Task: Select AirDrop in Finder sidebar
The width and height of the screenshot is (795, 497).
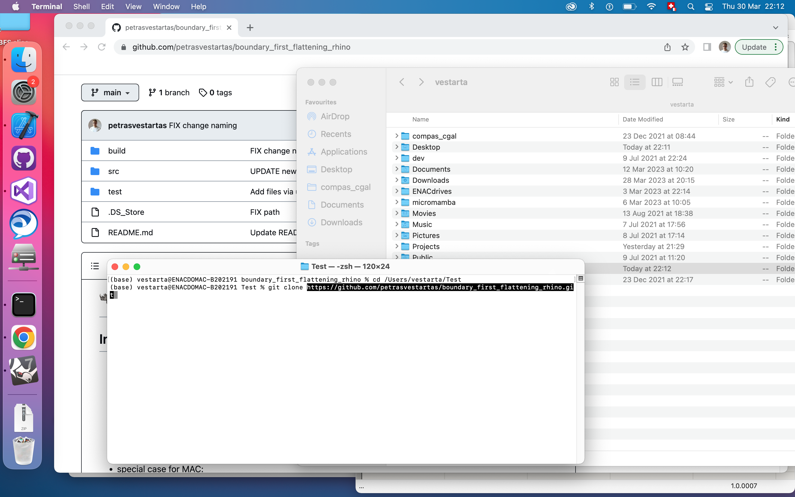Action: (335, 116)
